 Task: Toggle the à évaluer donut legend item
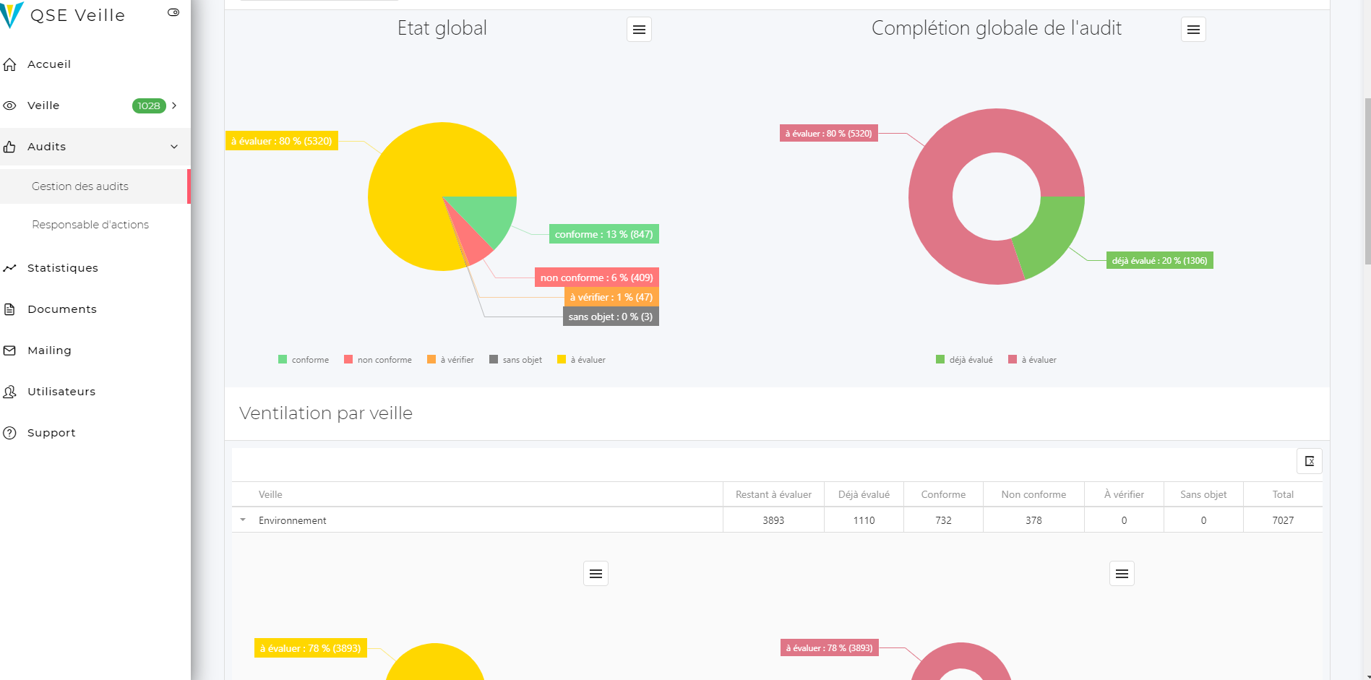1033,360
